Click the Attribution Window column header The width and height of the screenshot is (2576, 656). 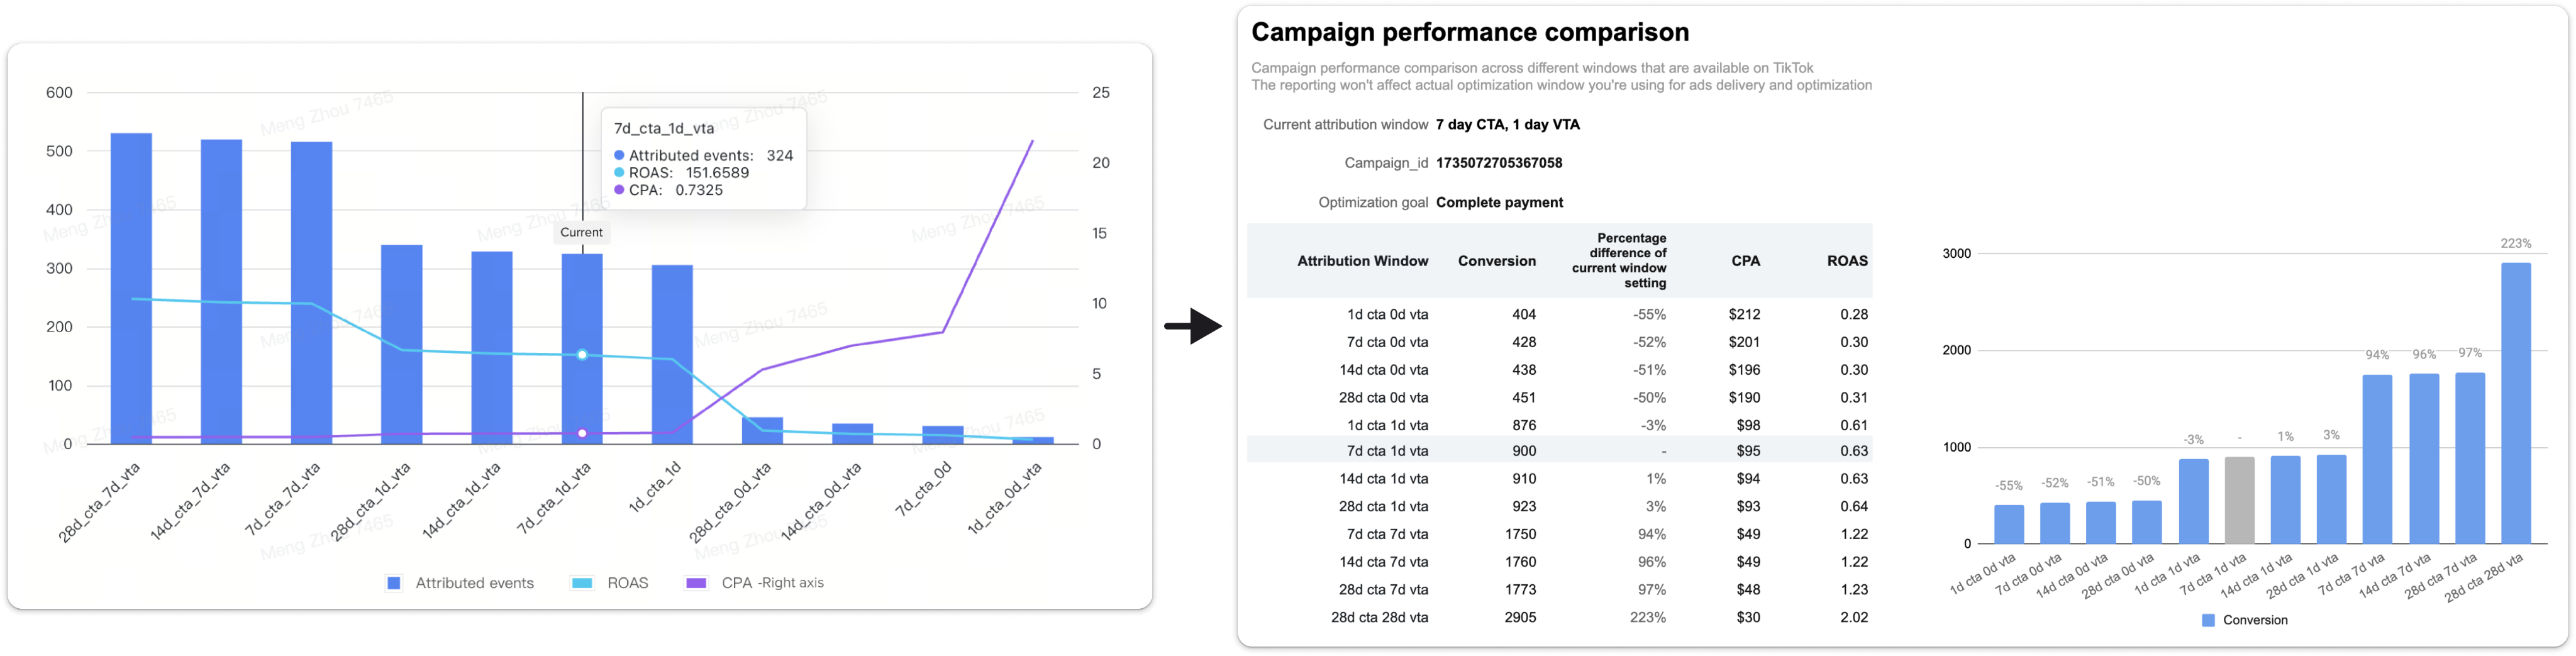coord(1362,261)
